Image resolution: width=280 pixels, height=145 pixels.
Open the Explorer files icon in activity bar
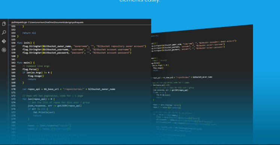(x=4, y=24)
